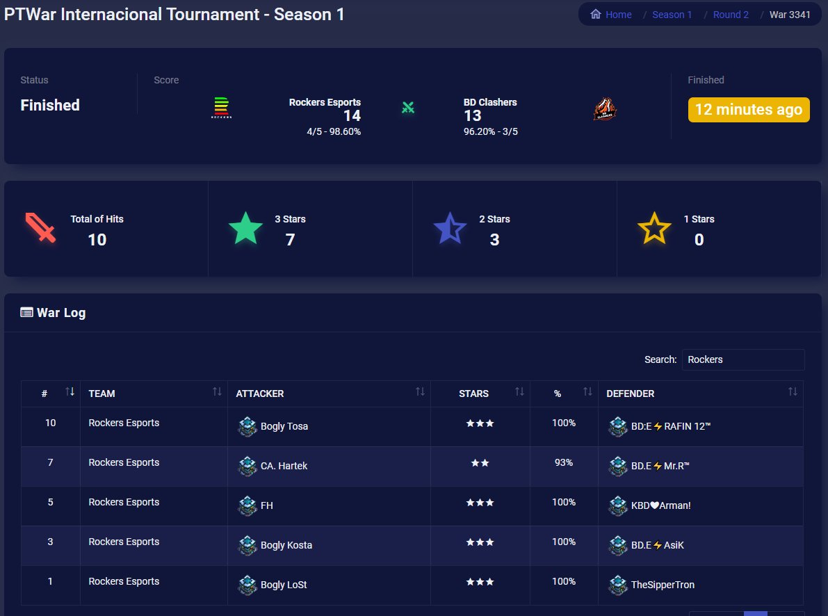
Task: Click Bogly Kosta town hall icon
Action: 247,545
